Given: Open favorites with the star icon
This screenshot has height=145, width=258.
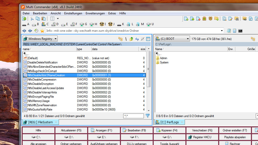Looking at the screenshot, I should (x=42, y=31).
